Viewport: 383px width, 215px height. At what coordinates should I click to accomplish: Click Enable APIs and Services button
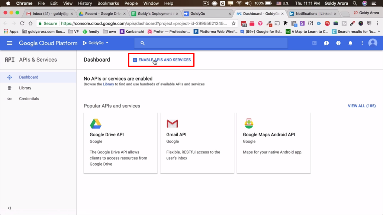coord(161,60)
